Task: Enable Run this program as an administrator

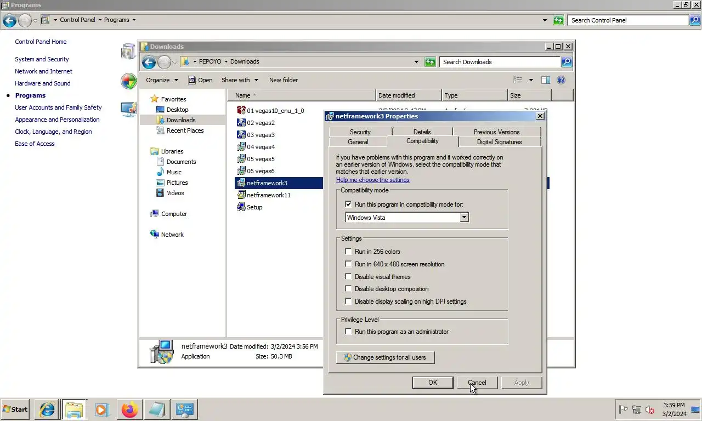Action: click(348, 332)
